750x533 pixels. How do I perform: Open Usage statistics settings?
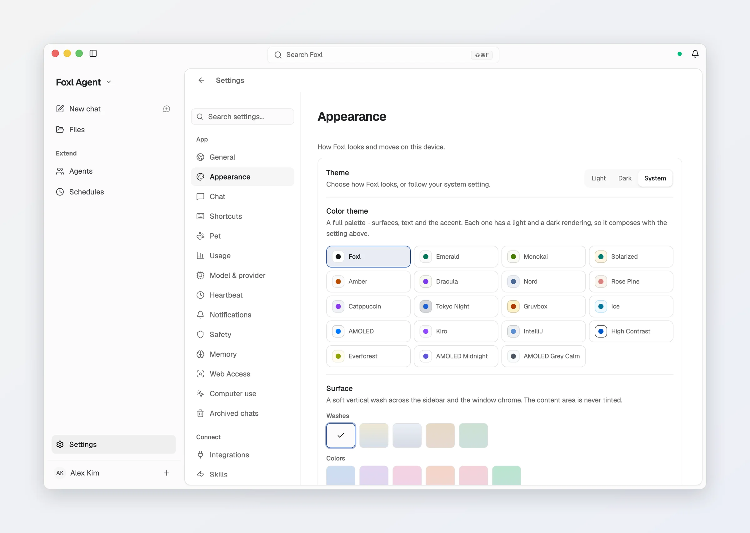242,256
